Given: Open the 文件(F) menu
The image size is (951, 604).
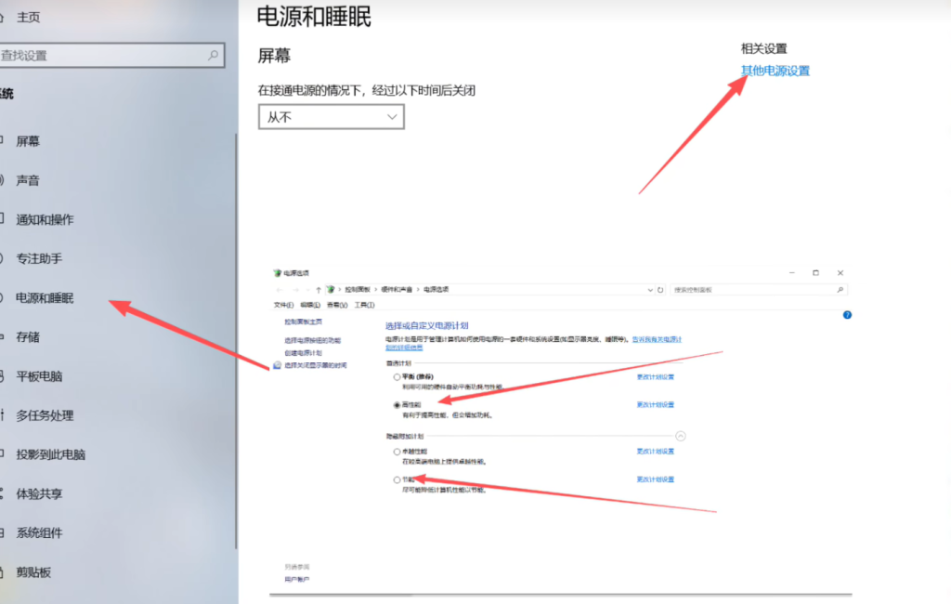Looking at the screenshot, I should coord(283,305).
